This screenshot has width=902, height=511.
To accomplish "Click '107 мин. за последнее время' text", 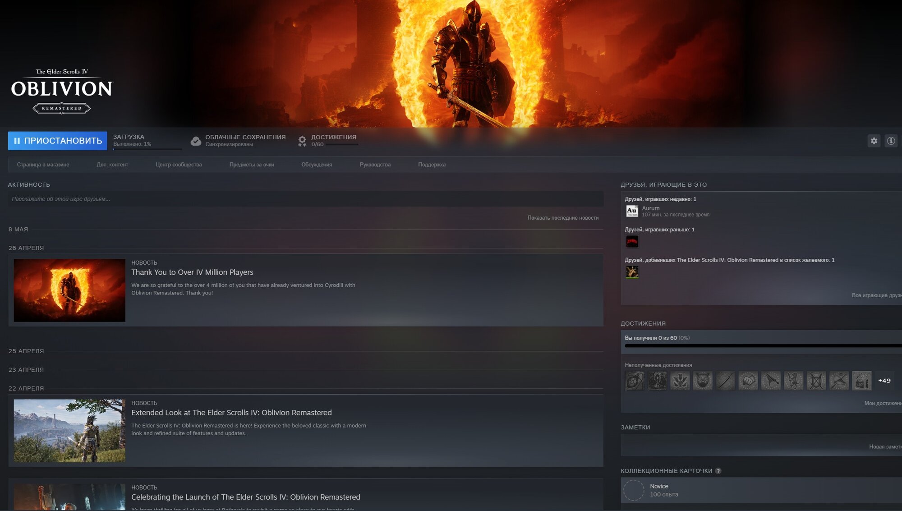I will click(675, 215).
